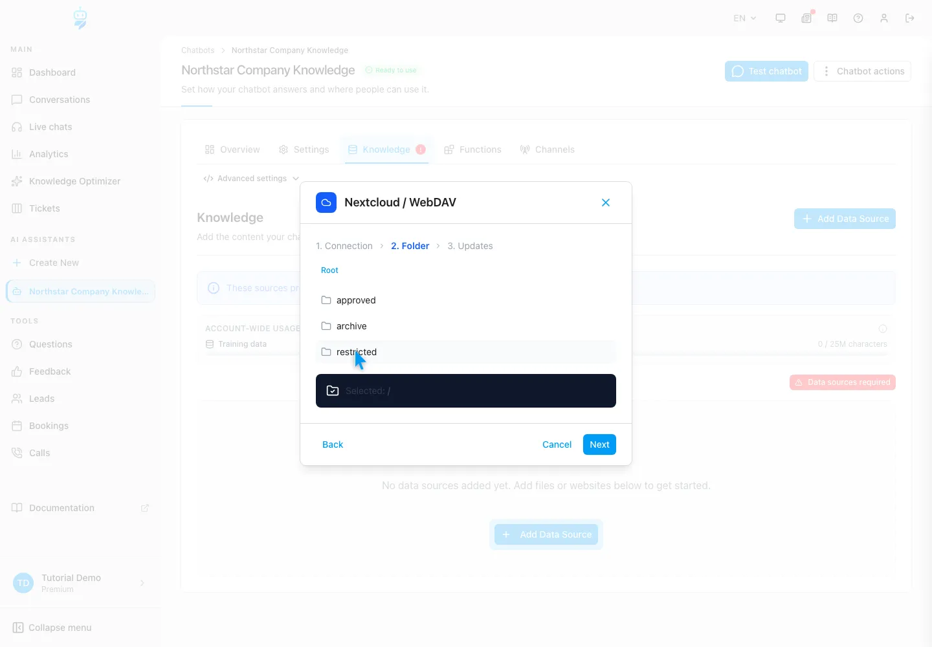Click the Knowledge tab alert badge
The image size is (932, 647).
click(421, 149)
